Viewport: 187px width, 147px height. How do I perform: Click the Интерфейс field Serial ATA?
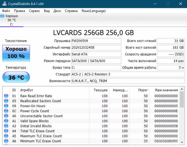coord(96,54)
